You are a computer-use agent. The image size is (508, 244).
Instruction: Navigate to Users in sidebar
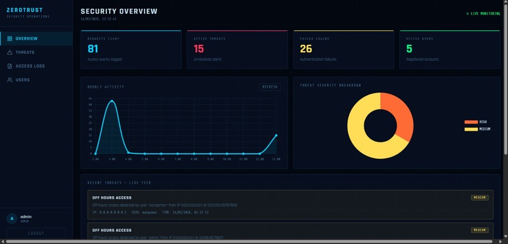(37, 79)
